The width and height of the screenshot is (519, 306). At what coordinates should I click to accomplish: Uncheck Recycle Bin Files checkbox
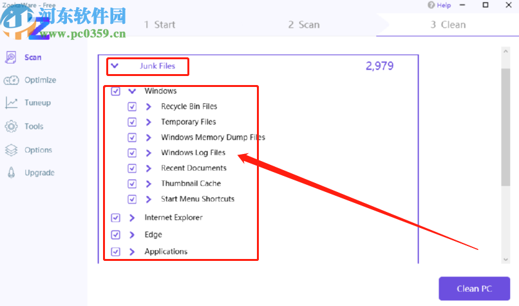[x=132, y=107]
